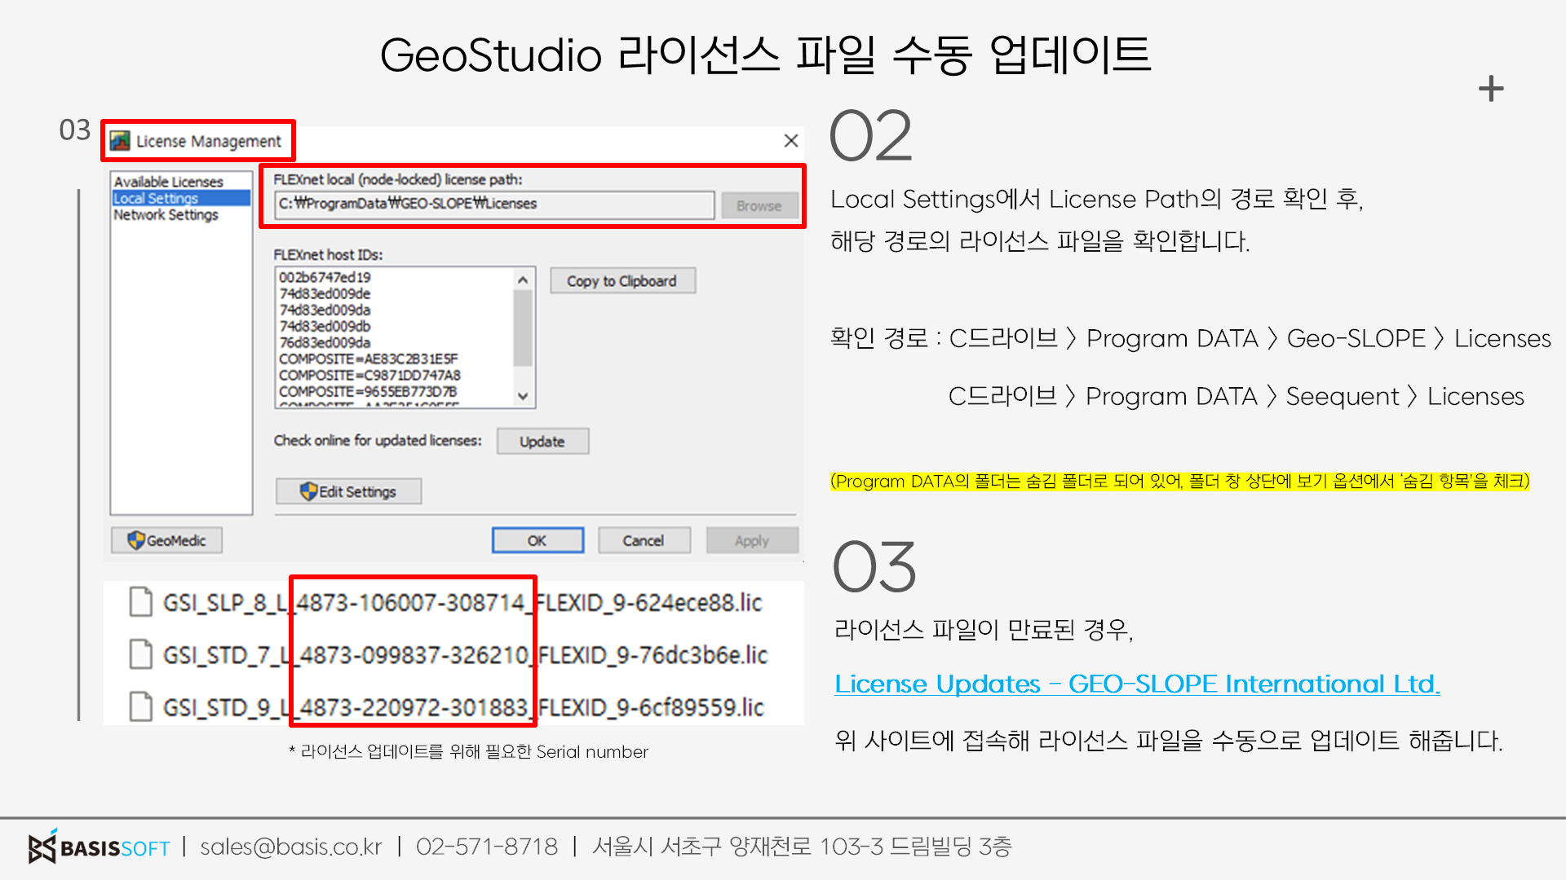Viewport: 1566px width, 880px height.
Task: Click the FLEXnet host IDs label
Action: (x=328, y=255)
